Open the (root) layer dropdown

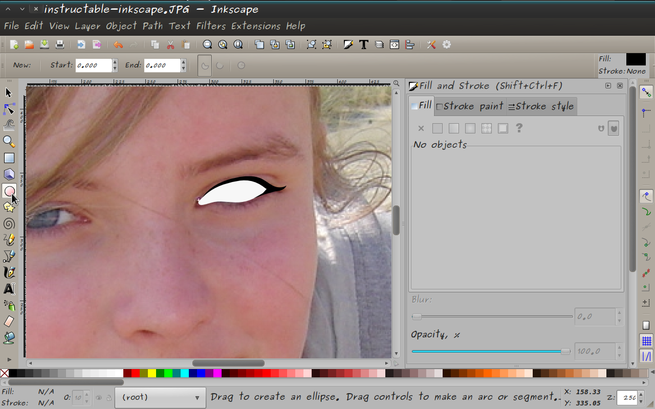pos(160,397)
